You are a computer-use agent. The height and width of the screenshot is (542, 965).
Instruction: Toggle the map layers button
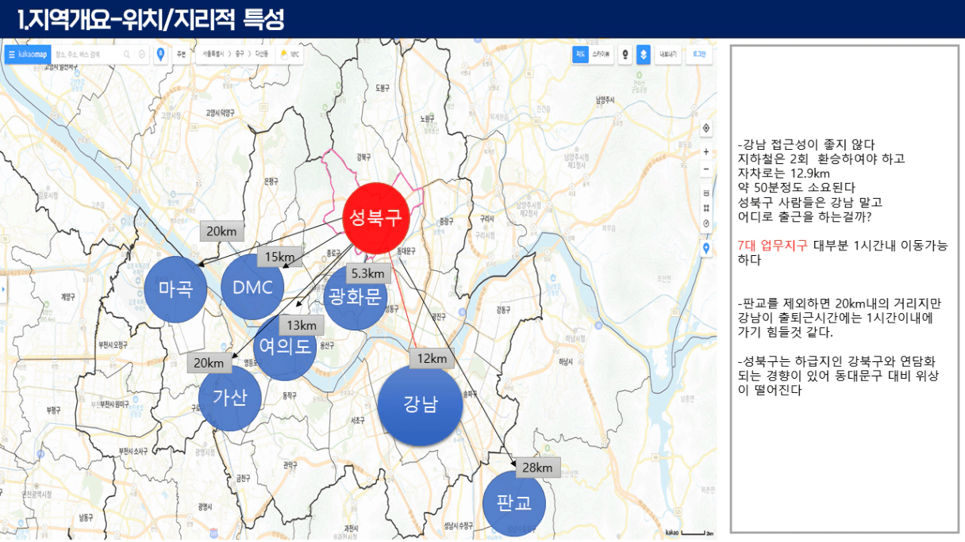click(644, 55)
